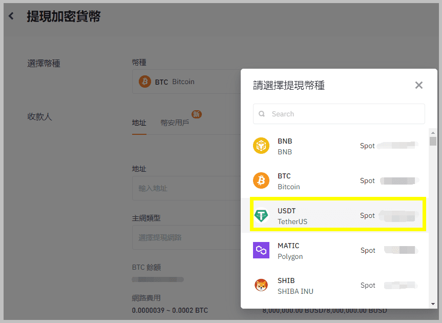Click the back arrow beside page title

coord(11,16)
